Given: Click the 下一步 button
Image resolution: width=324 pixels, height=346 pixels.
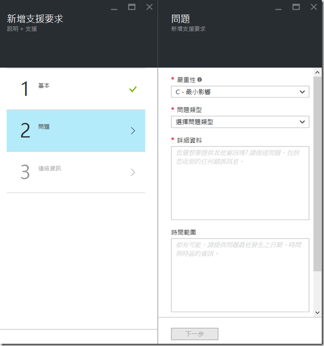Looking at the screenshot, I should (x=195, y=334).
